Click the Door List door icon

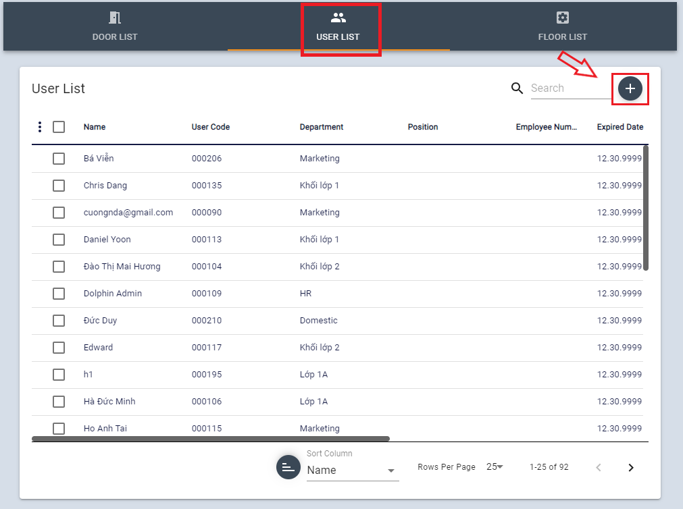click(115, 18)
